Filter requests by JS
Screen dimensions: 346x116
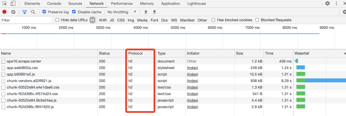[112, 20]
